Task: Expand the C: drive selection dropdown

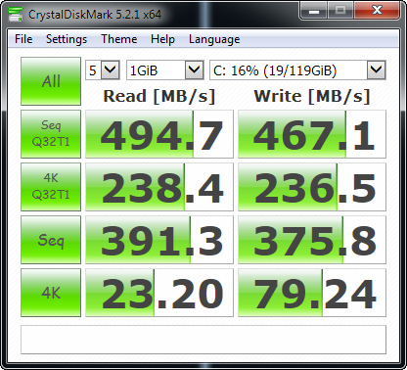Action: tap(297, 69)
